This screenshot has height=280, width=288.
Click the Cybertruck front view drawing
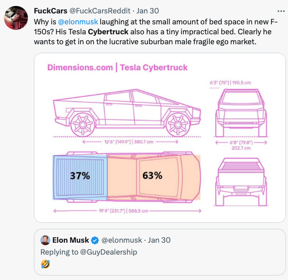click(x=241, y=113)
